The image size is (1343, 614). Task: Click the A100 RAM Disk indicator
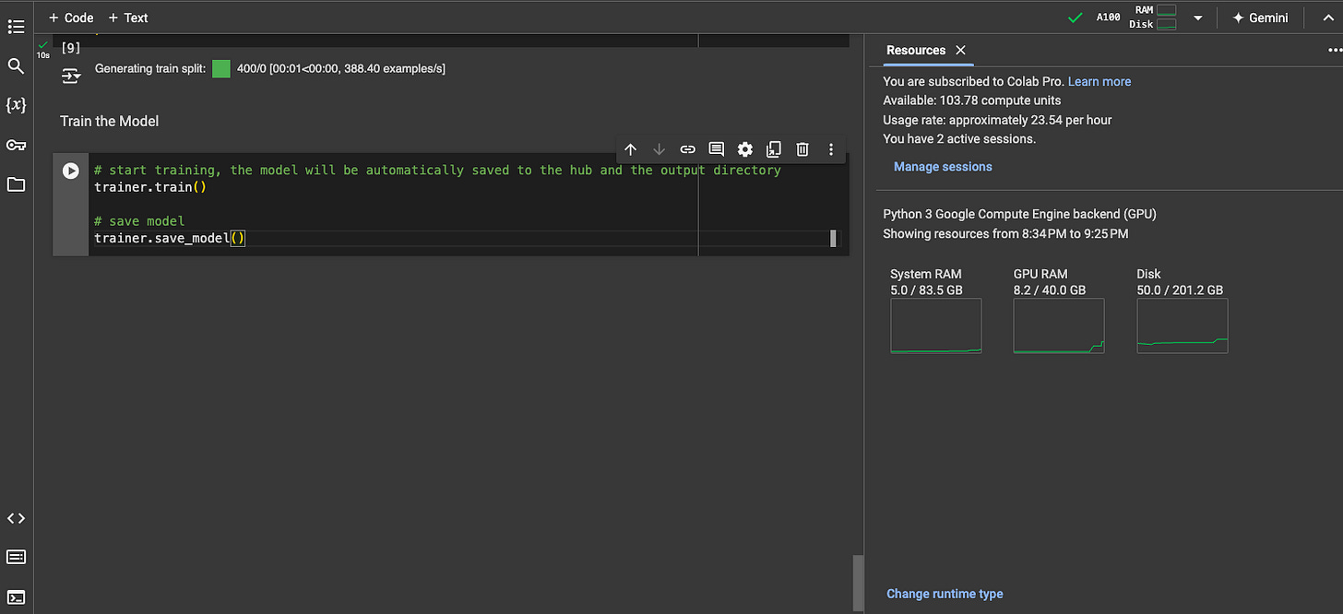coord(1136,18)
